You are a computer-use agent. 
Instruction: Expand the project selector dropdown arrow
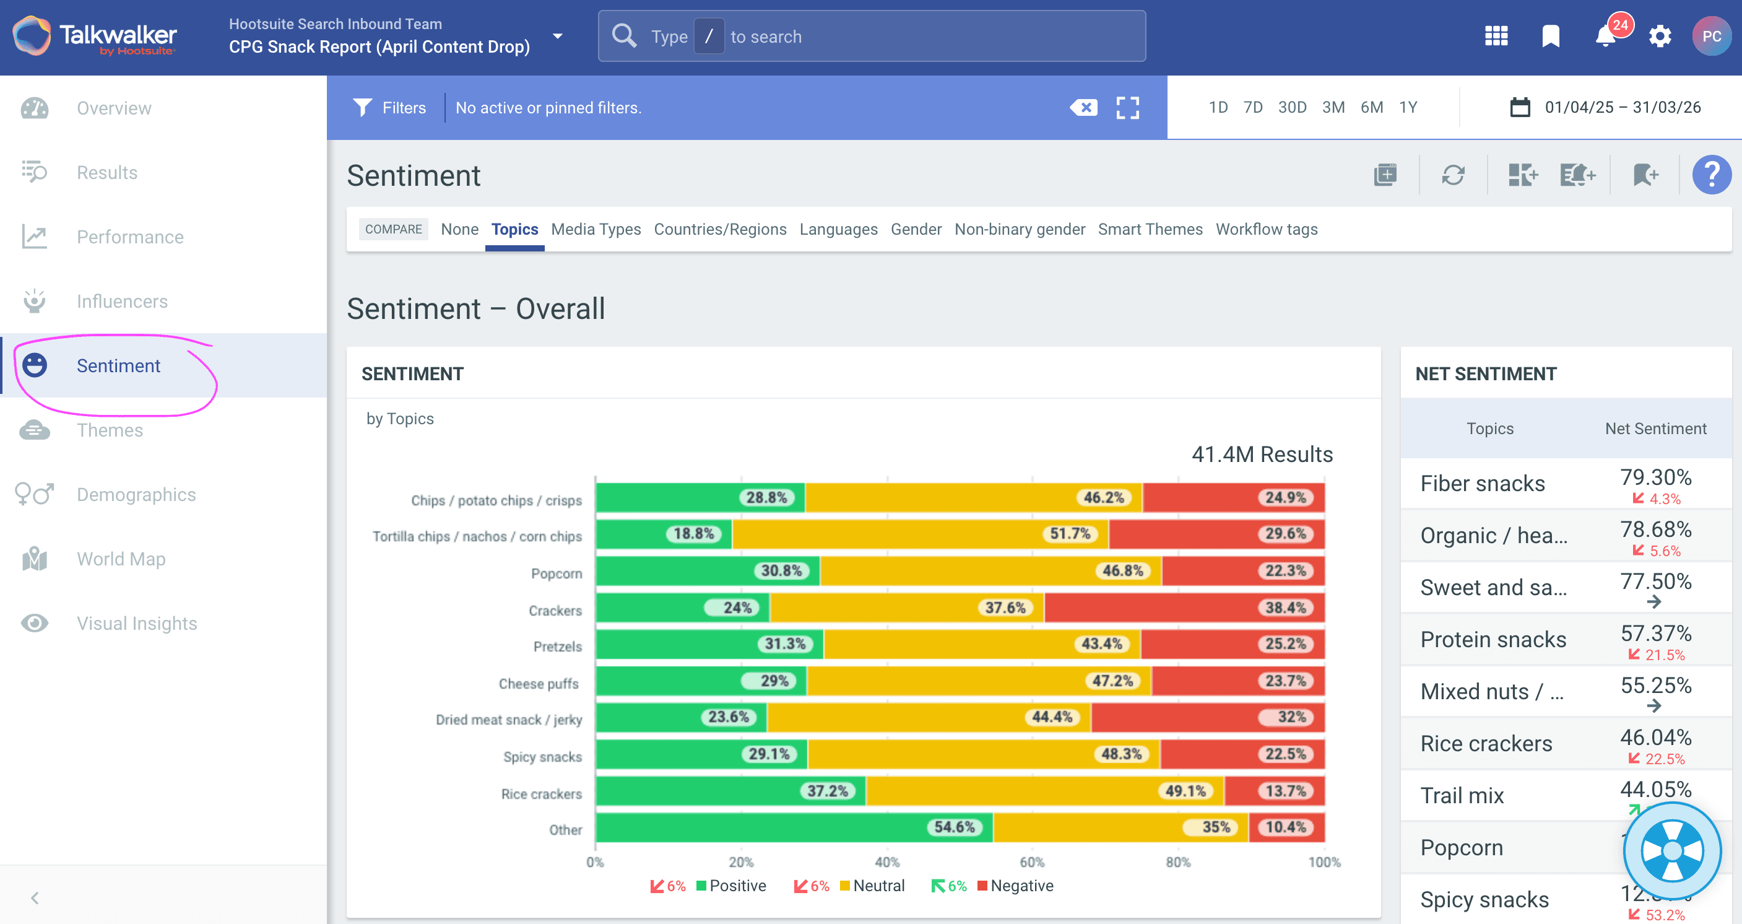click(x=558, y=37)
